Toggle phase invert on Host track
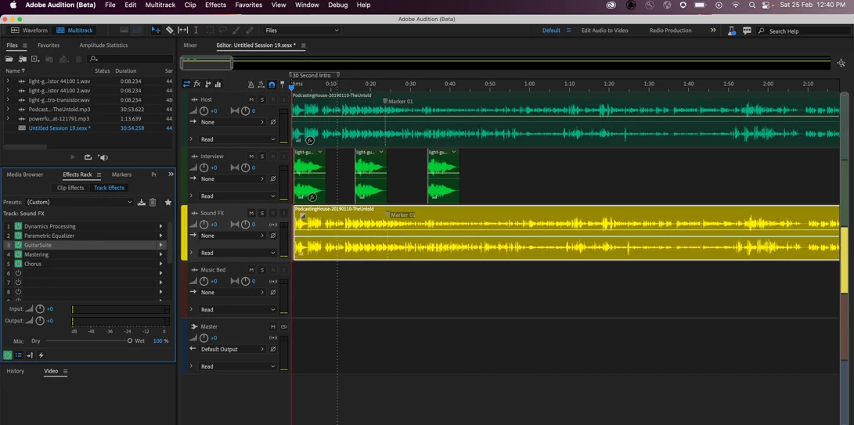Viewport: 854px width, 425px height. click(273, 122)
